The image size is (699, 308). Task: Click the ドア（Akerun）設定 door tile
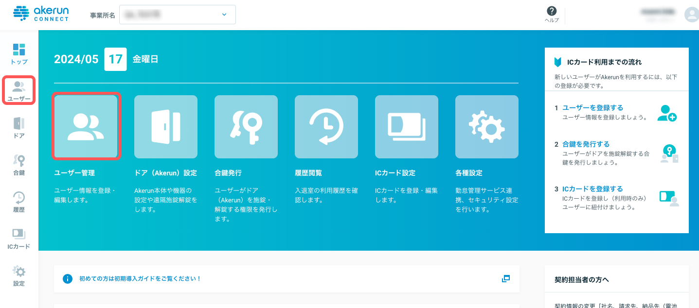[166, 127]
